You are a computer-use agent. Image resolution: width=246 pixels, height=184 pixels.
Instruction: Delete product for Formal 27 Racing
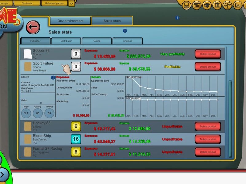(x=208, y=152)
